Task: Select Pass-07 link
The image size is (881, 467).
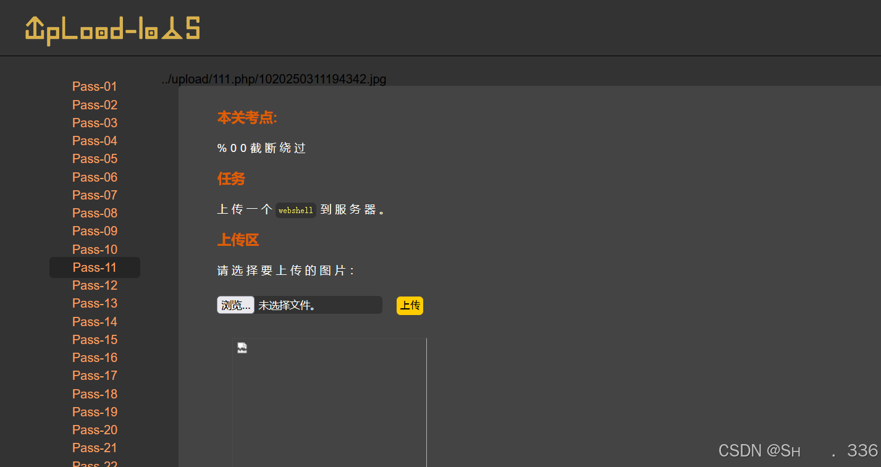Action: (95, 195)
